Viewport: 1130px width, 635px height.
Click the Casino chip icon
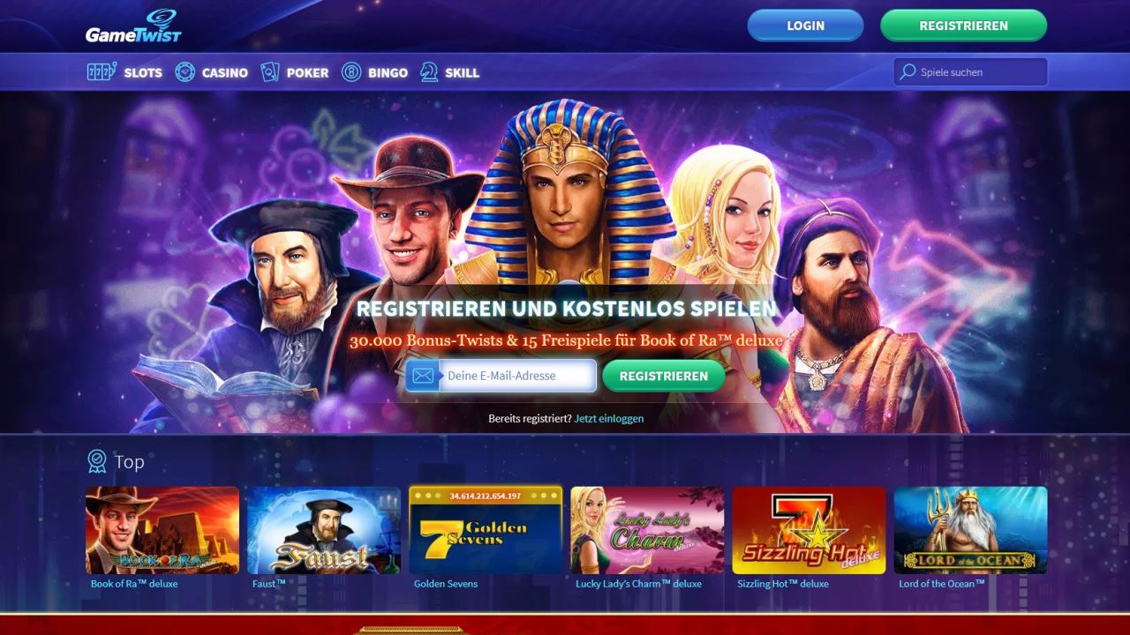pos(185,72)
